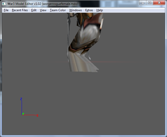Click the worgen model in the viewport
The width and height of the screenshot is (167, 137).
coord(85,43)
